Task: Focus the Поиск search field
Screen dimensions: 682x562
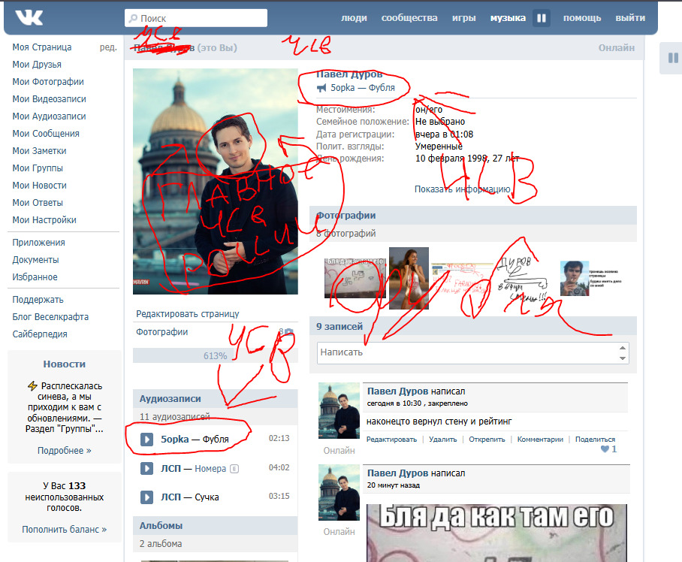Action: coord(196,18)
